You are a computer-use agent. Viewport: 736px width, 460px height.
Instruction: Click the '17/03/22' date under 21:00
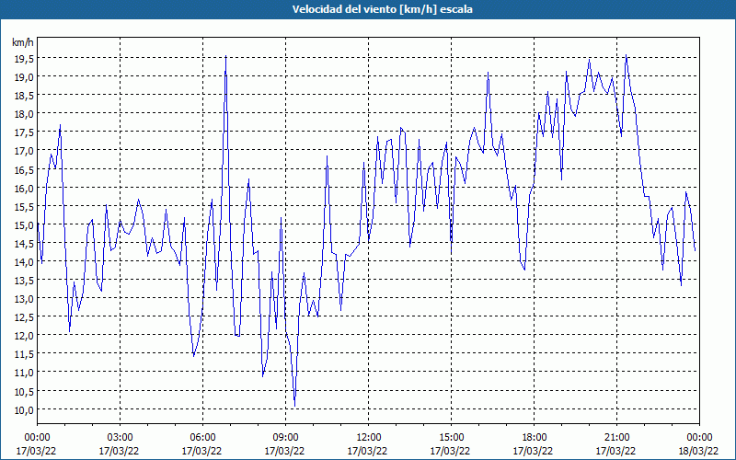[x=615, y=451]
